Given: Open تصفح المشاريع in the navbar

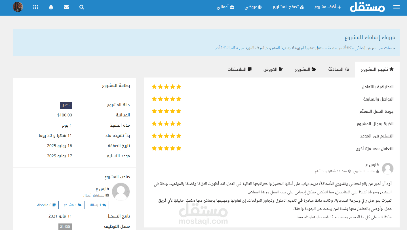Looking at the screenshot, I should click(x=289, y=7).
